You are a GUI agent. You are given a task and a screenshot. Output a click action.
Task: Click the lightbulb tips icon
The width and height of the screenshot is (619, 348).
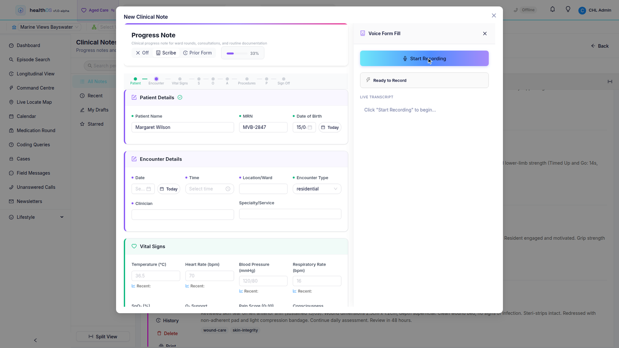[x=568, y=9]
